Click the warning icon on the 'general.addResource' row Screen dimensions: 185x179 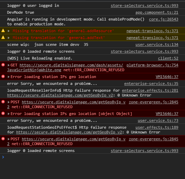[x=3, y=31]
